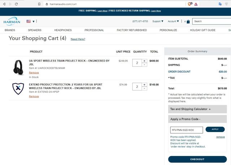Image resolution: width=231 pixels, height=165 pixels.
Task: Increase UA Sport headphones quantity with plus
Action: (x=144, y=61)
